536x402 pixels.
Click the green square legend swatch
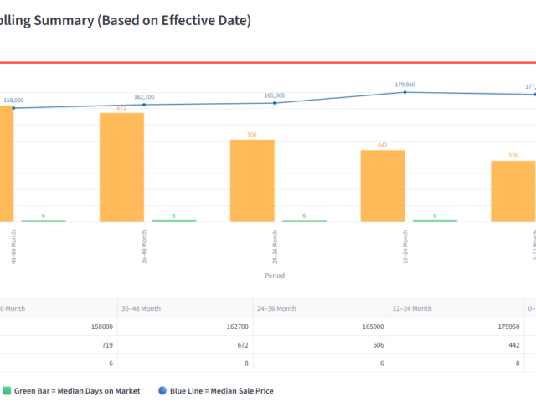click(7, 390)
